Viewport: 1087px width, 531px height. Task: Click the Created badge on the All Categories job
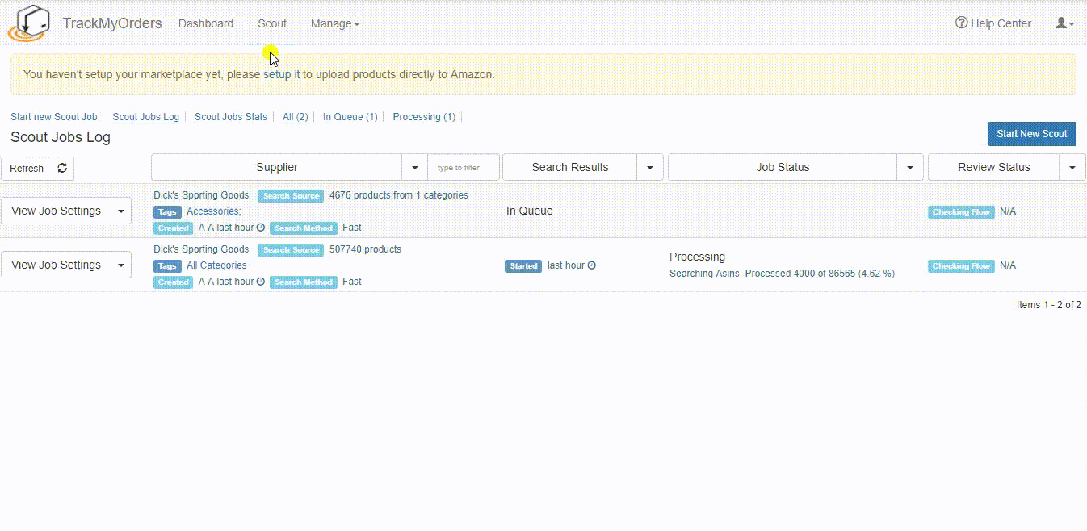[x=173, y=282]
